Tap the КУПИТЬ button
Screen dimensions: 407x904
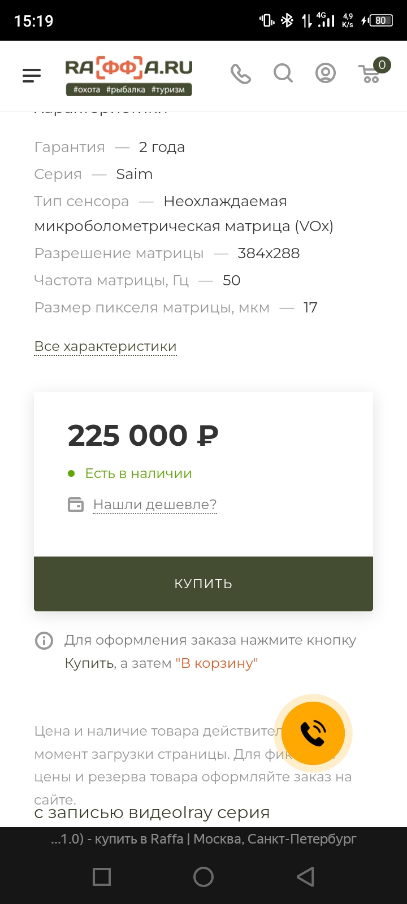point(203,584)
